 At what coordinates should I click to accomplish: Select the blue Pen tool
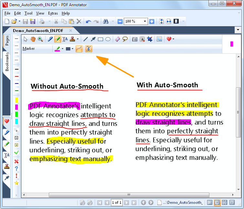(50, 39)
